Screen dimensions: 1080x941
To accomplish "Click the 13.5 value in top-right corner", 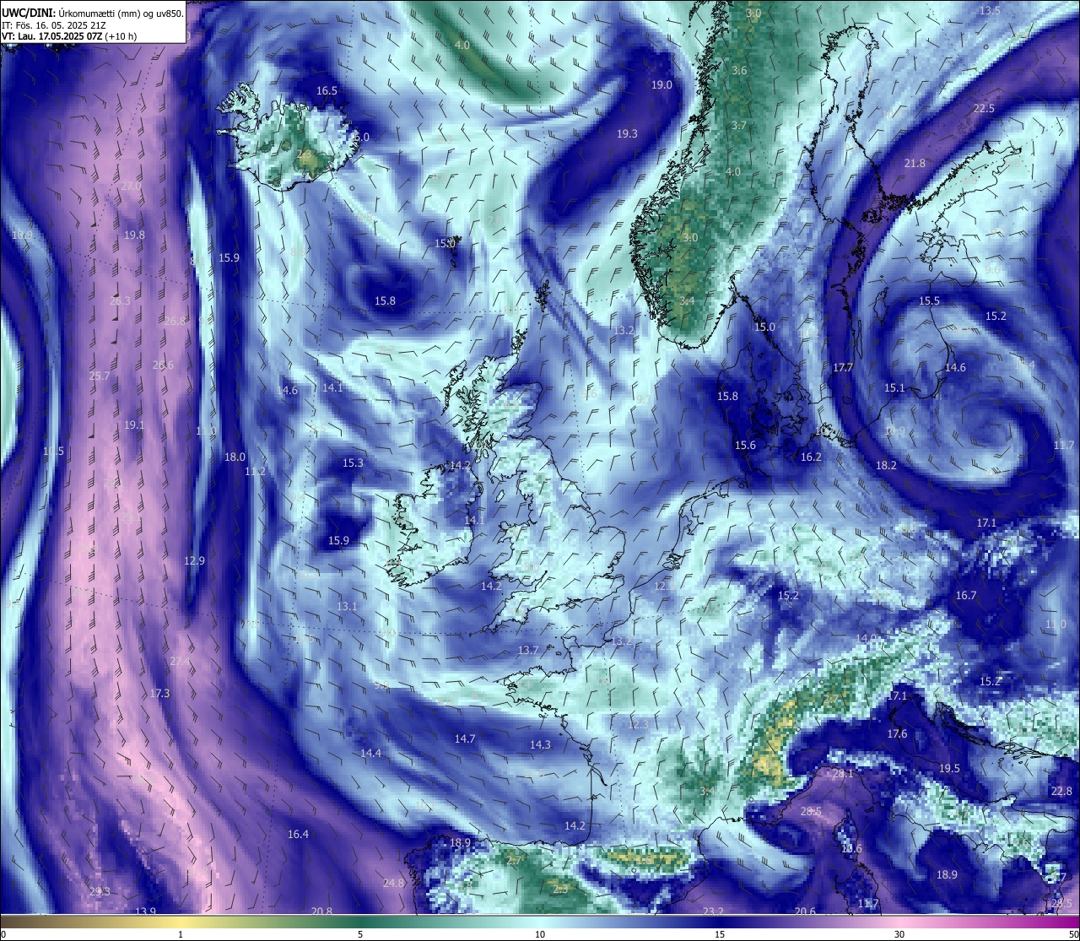I will [x=990, y=10].
